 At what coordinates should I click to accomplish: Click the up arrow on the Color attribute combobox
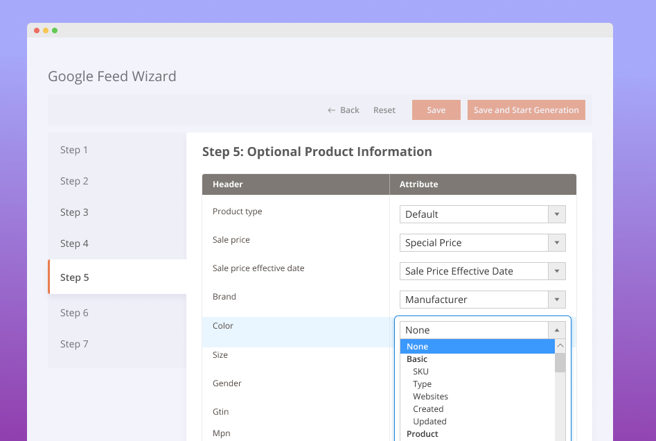click(556, 330)
